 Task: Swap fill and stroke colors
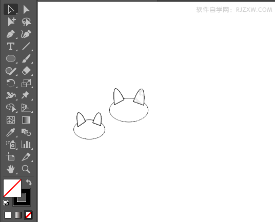29,182
